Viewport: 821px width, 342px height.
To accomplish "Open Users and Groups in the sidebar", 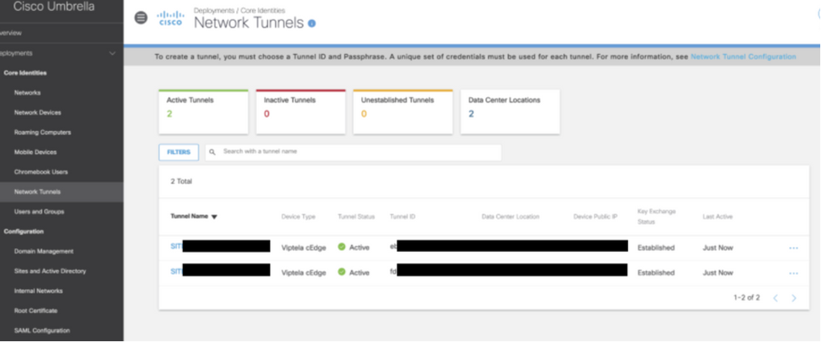I will [39, 212].
